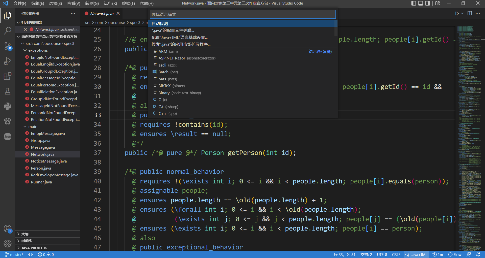The width and height of the screenshot is (485, 258).
Task: Open the Manage gear icon
Action: (8, 244)
